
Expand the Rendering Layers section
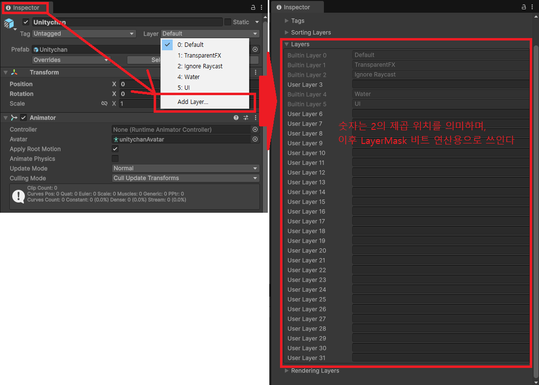click(287, 370)
